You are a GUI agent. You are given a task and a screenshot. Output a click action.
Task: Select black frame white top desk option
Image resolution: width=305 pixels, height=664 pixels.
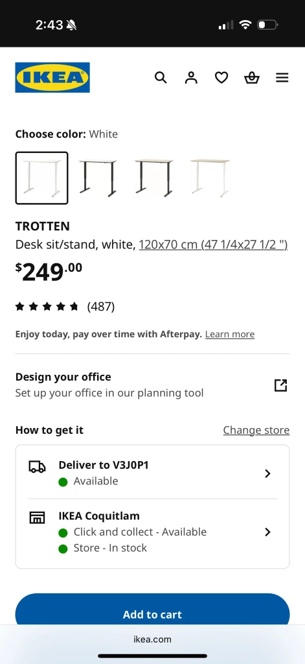pyautogui.click(x=98, y=178)
